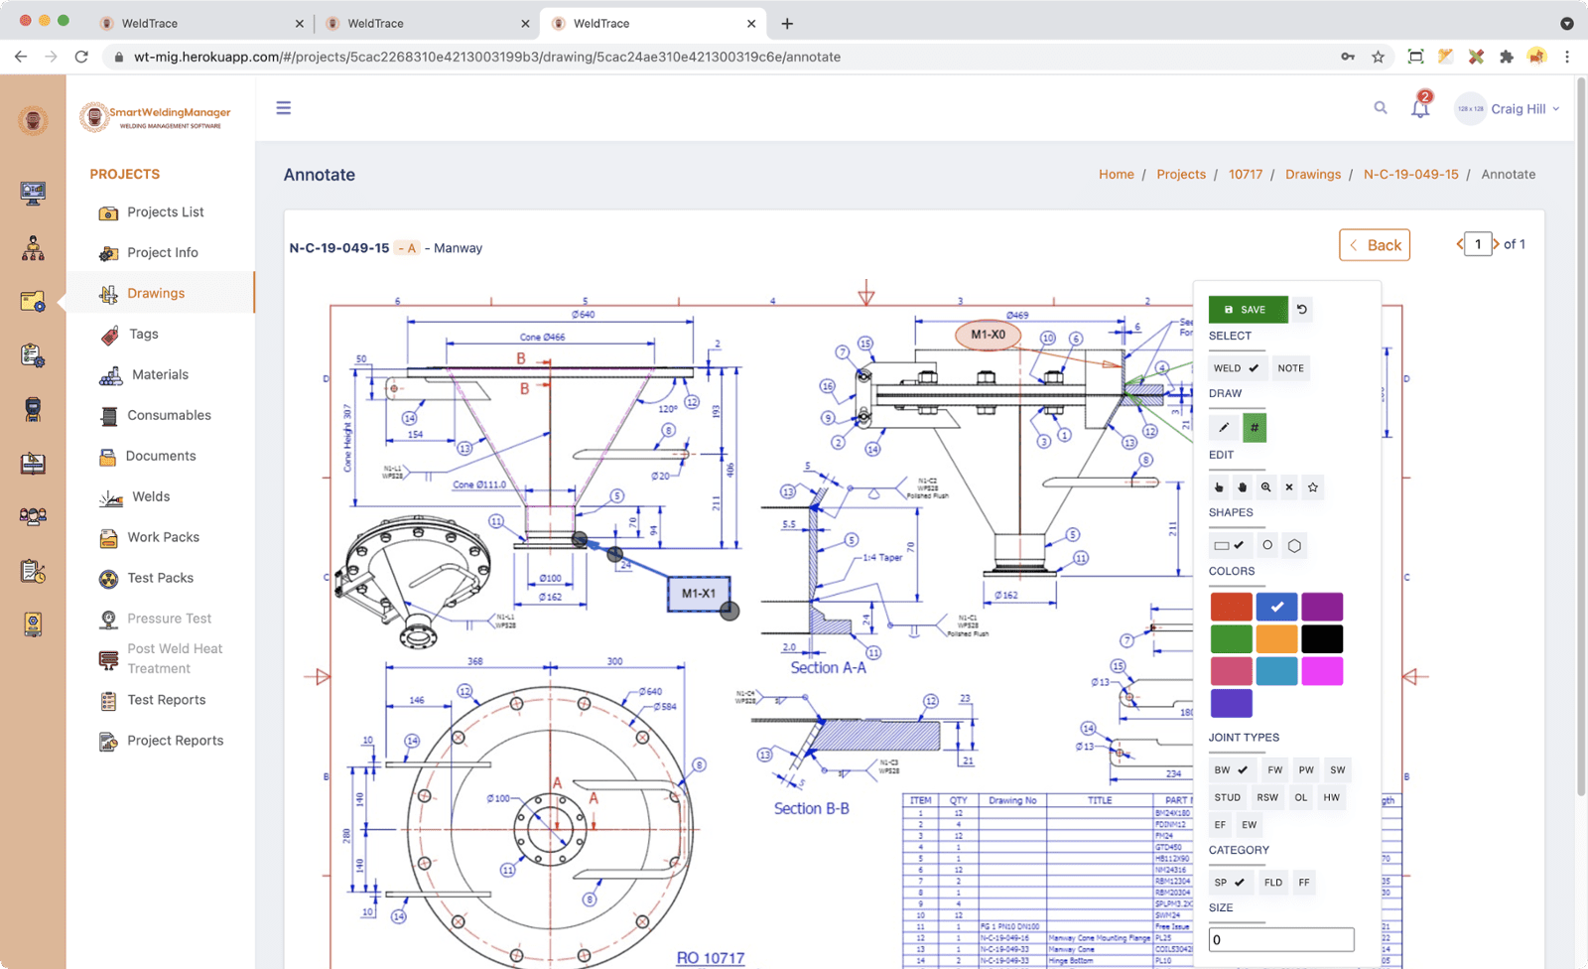The height and width of the screenshot is (969, 1588).
Task: Click the search icon in the top bar
Action: click(x=1381, y=108)
